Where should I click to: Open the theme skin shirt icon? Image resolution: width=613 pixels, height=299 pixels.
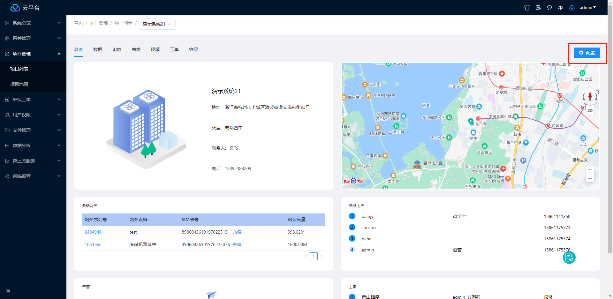(527, 8)
